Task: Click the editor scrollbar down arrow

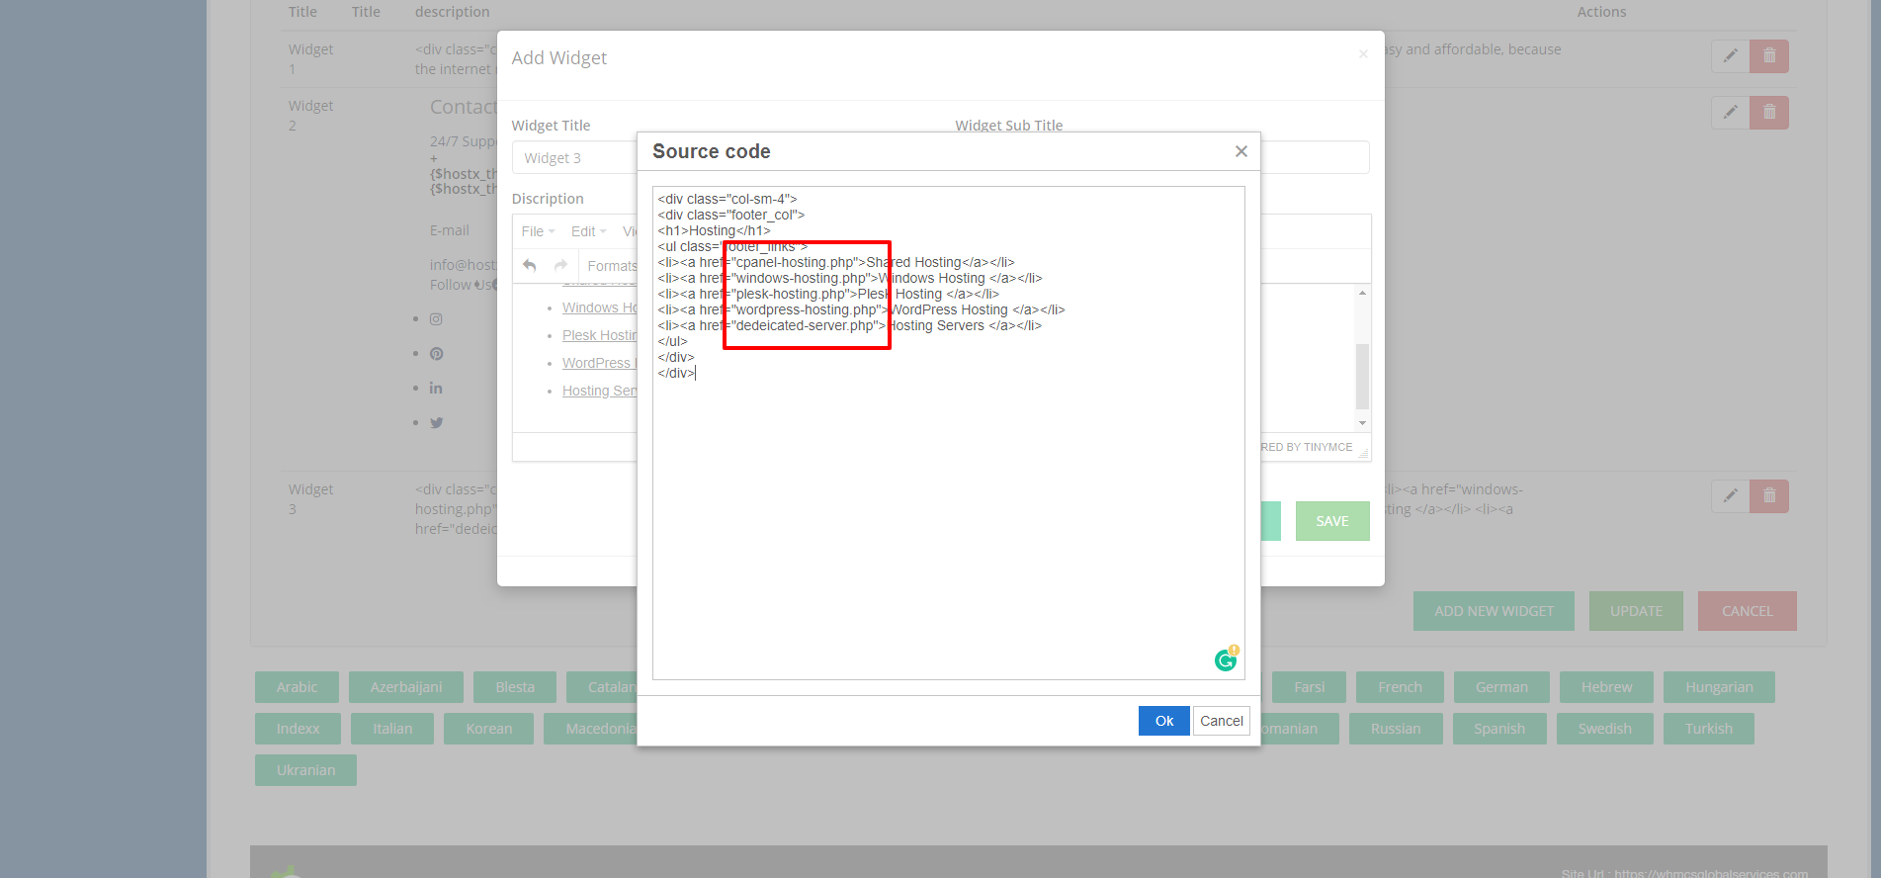Action: (x=1362, y=423)
